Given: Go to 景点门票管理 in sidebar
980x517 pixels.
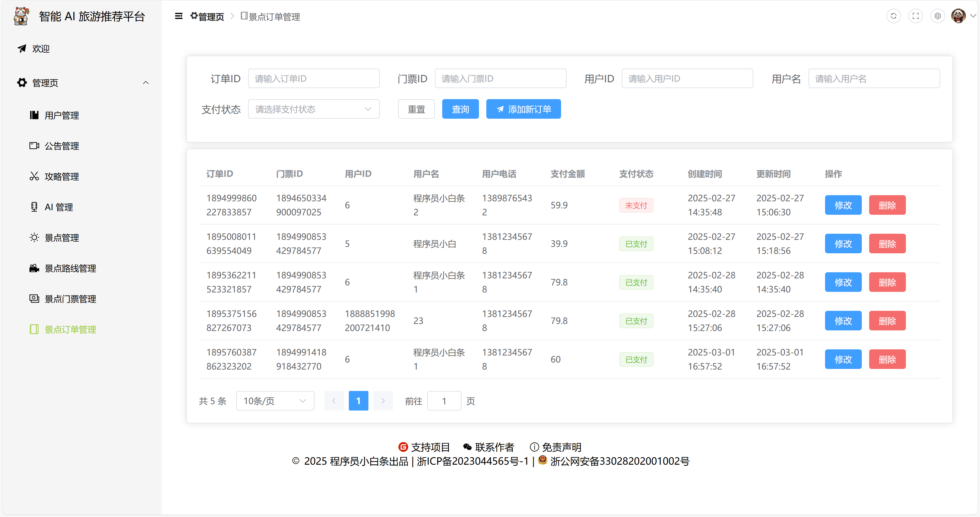Looking at the screenshot, I should 70,299.
